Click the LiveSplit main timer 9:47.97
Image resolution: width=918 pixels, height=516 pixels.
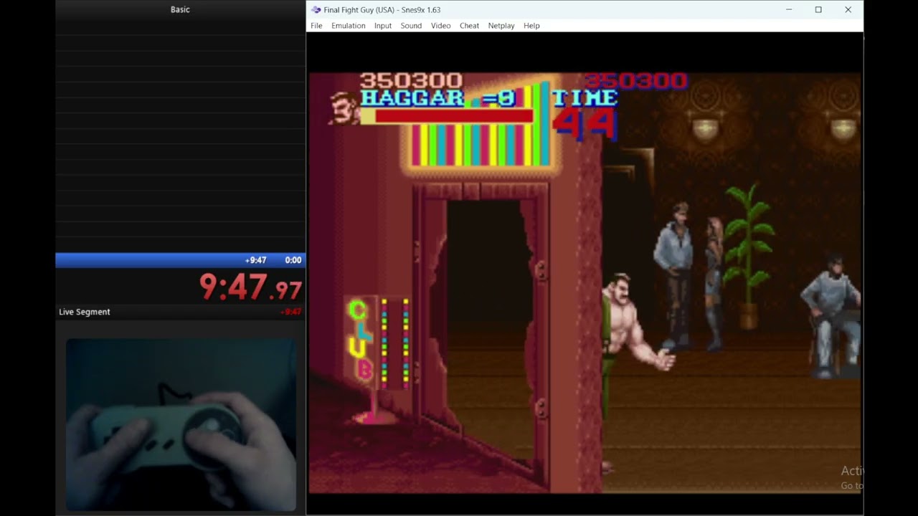tap(250, 287)
